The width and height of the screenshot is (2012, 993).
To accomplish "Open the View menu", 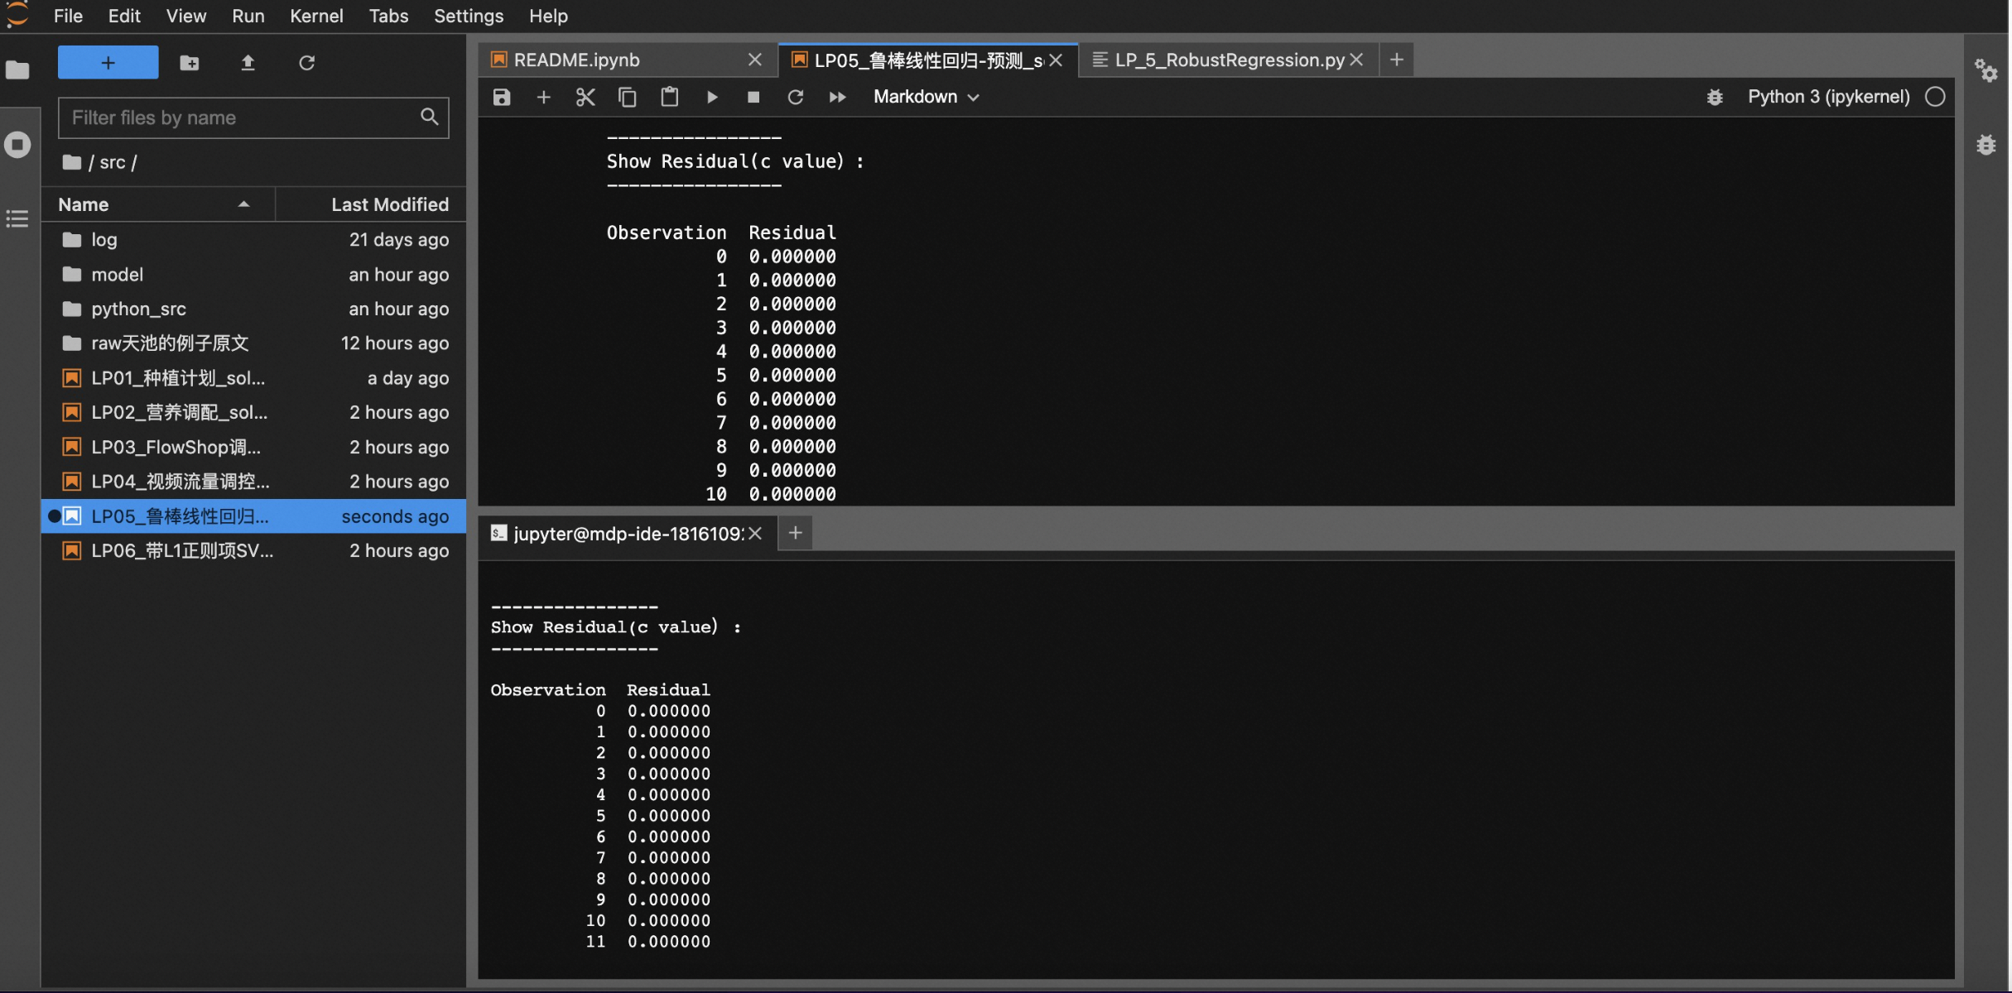I will click(x=185, y=16).
